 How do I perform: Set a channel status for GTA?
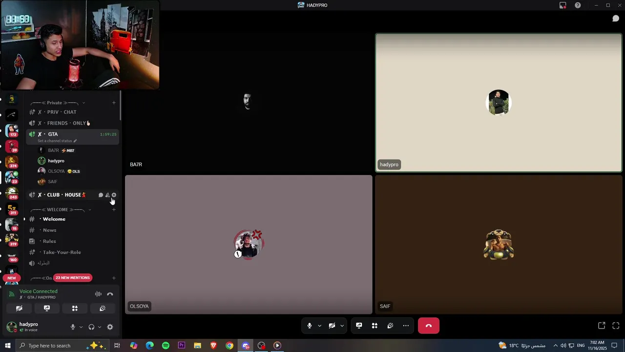click(x=57, y=141)
